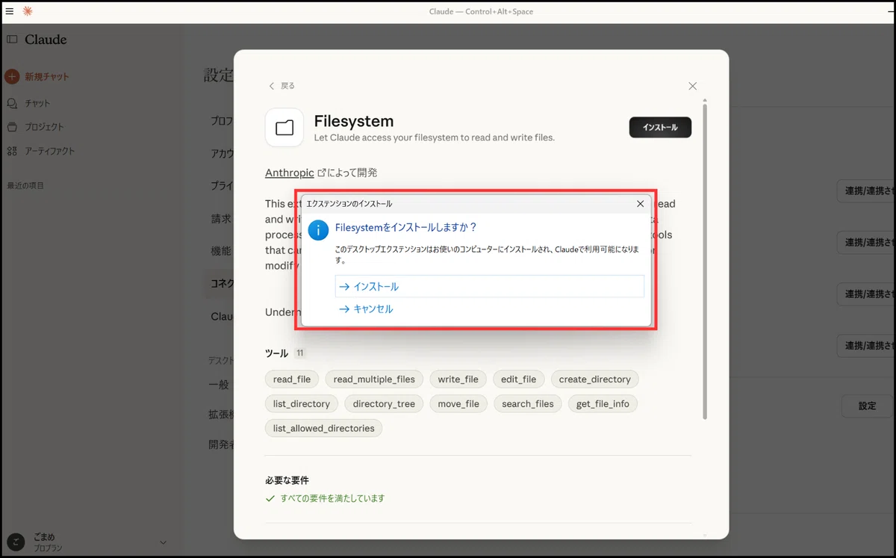Click the edit_file tool chip
The height and width of the screenshot is (558, 896).
coord(519,379)
